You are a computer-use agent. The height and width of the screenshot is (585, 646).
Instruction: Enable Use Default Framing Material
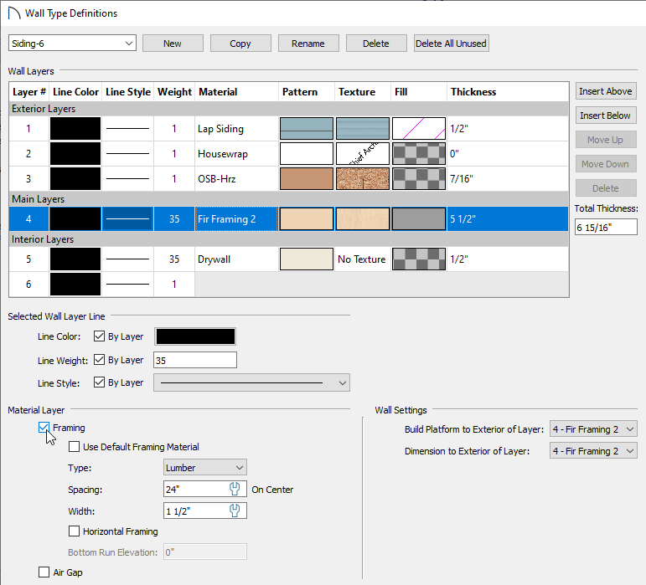[x=75, y=447]
